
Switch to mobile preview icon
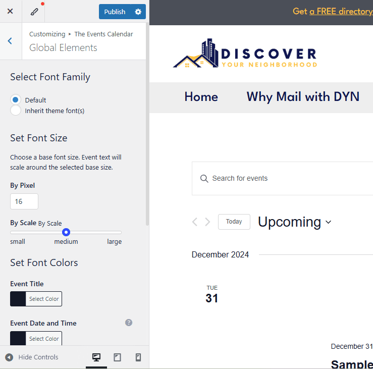[x=138, y=357]
